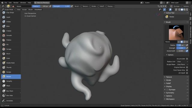
Task: Select the Clay Strips brush
Action: (x=11, y=13)
